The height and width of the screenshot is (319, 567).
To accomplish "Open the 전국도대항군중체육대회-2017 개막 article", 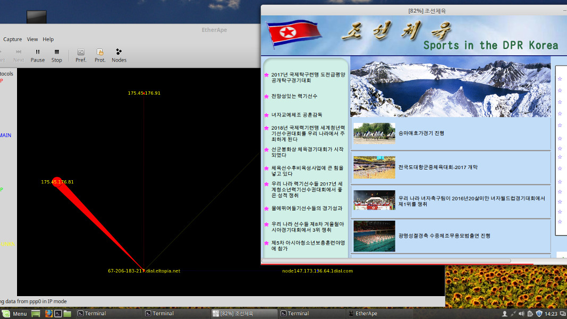I will pos(438,167).
